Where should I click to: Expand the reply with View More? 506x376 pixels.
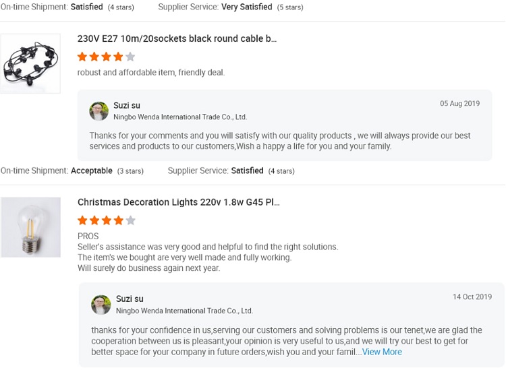(382, 352)
